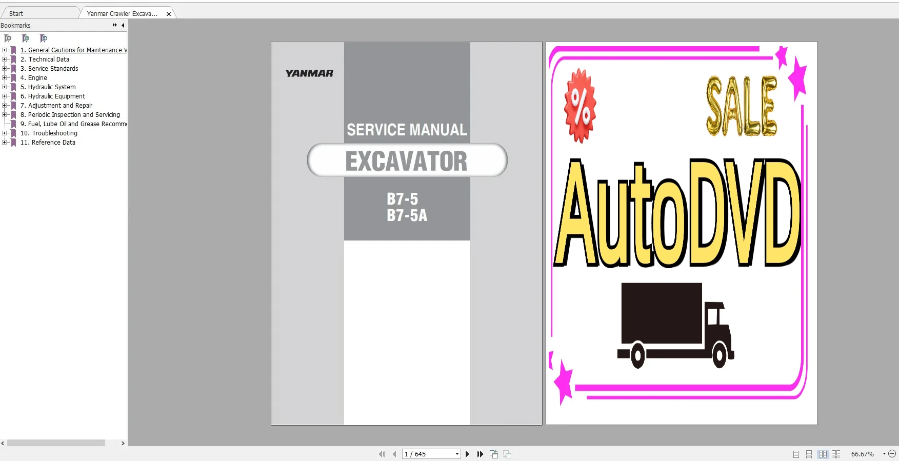899x461 pixels.
Task: Click the bookmark icon beside 10. Troubleshooting
Action: pos(14,133)
